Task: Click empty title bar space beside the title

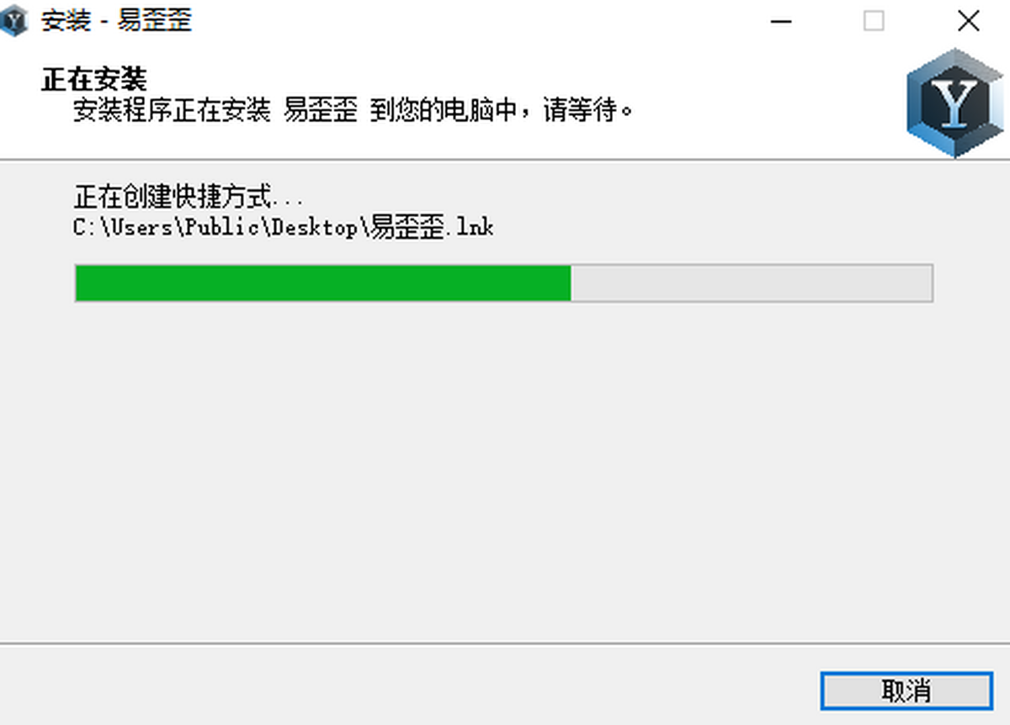Action: (471, 21)
